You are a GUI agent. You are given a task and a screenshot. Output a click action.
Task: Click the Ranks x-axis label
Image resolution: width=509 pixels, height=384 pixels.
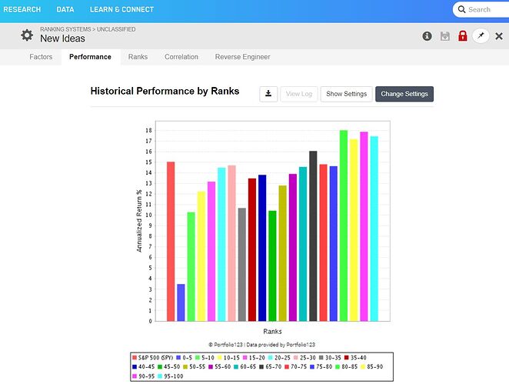coord(272,332)
